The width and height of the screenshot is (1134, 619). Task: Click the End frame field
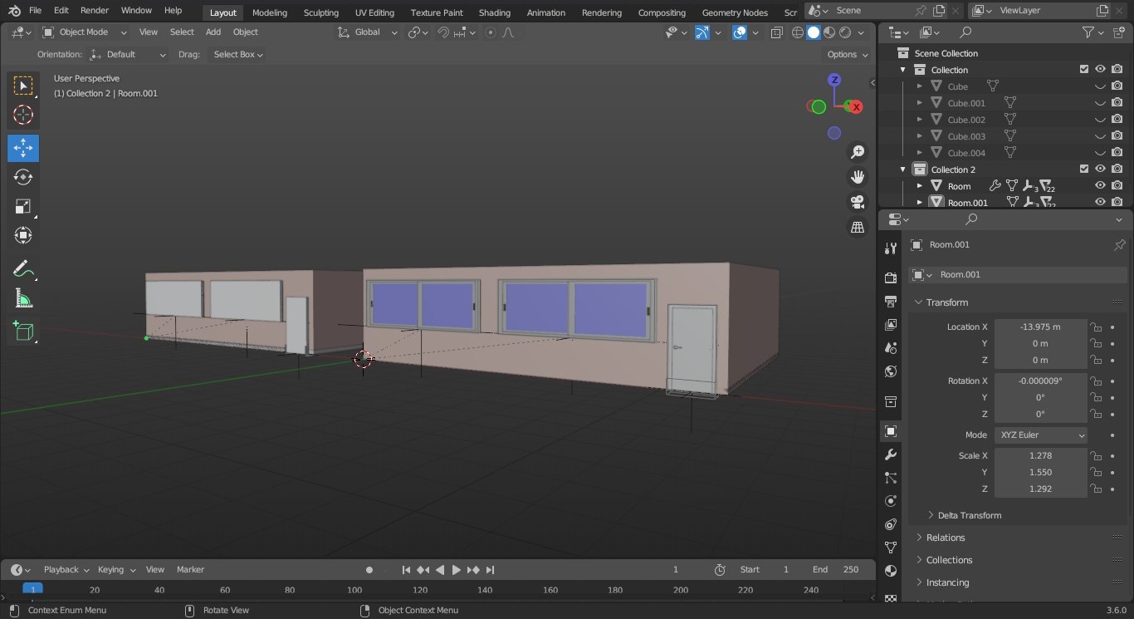click(x=835, y=570)
